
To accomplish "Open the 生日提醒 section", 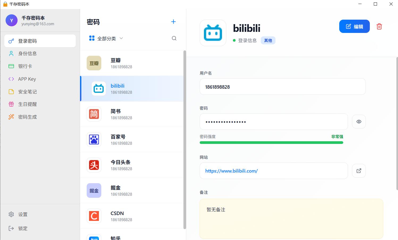I will coord(28,104).
